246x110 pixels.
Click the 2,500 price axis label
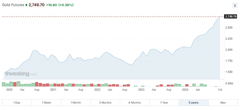click(x=229, y=28)
